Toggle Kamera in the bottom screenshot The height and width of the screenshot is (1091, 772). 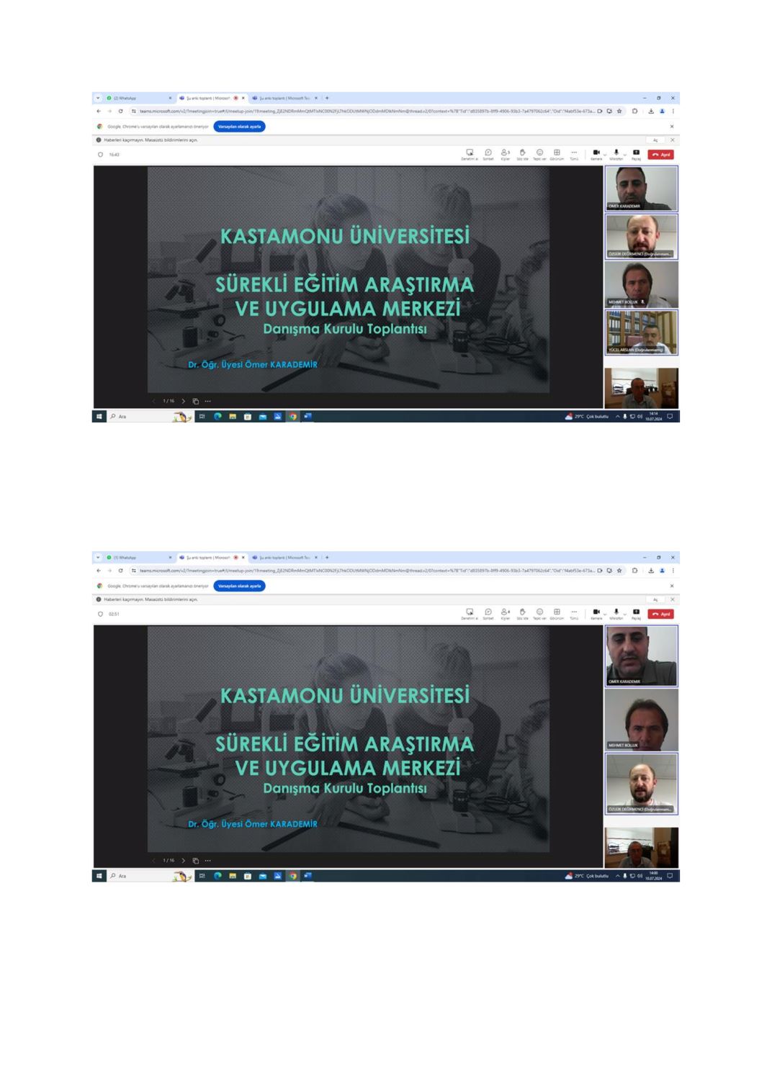pos(596,614)
